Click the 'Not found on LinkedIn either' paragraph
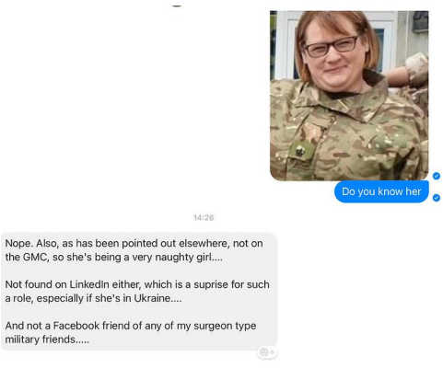Image resolution: width=443 pixels, height=380 pixels. tap(137, 292)
